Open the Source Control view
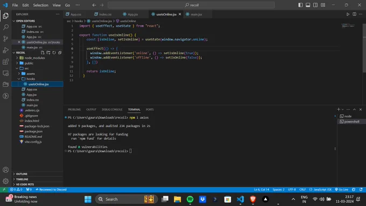 tap(5, 39)
